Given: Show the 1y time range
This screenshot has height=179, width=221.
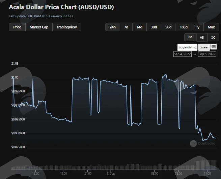Looking at the screenshot, I should [198, 27].
